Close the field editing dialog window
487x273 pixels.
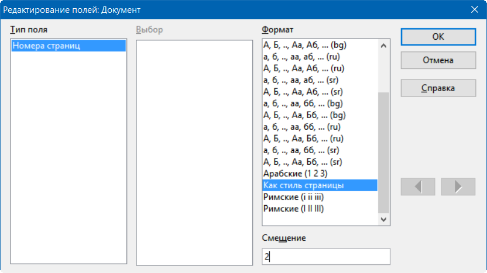(x=475, y=10)
